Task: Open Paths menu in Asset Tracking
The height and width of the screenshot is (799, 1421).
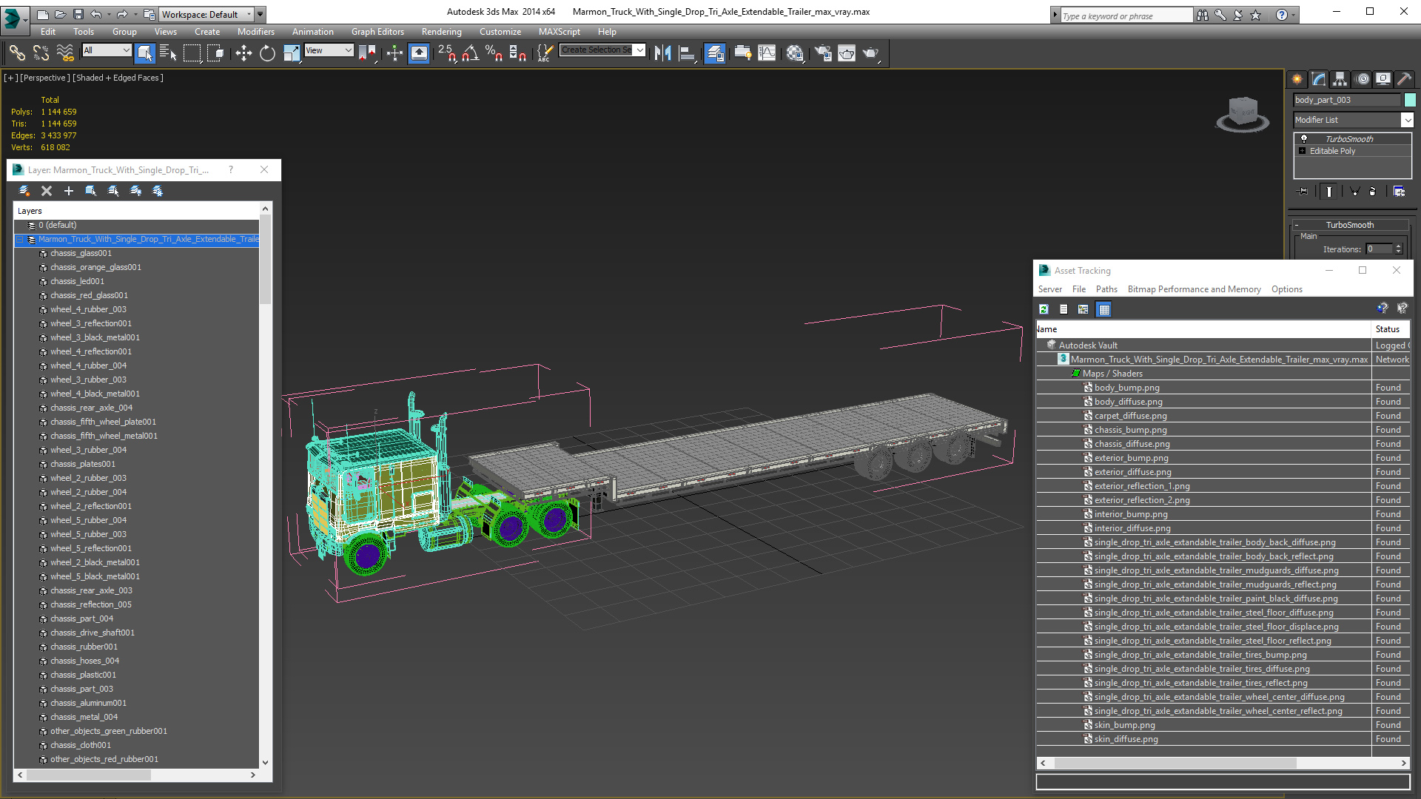Action: tap(1106, 289)
